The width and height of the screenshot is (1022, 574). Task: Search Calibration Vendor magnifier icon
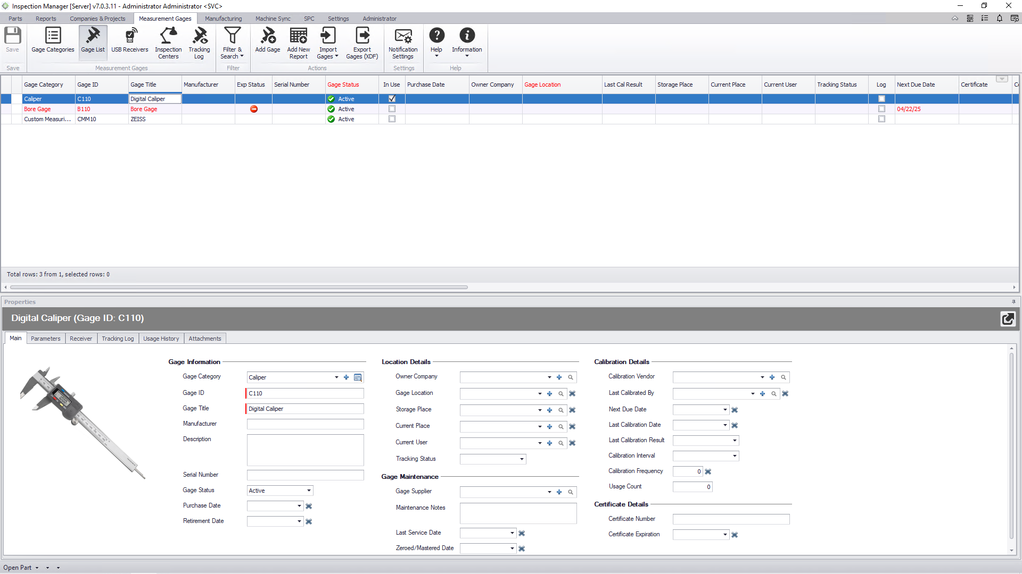[x=783, y=377]
